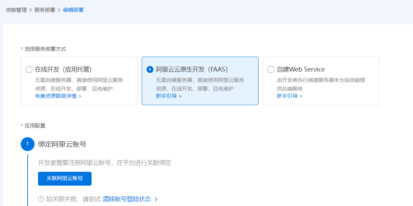Image resolution: width=413 pixels, height=206 pixels.
Task: Click the 应用配置 label
Action: coord(35,126)
